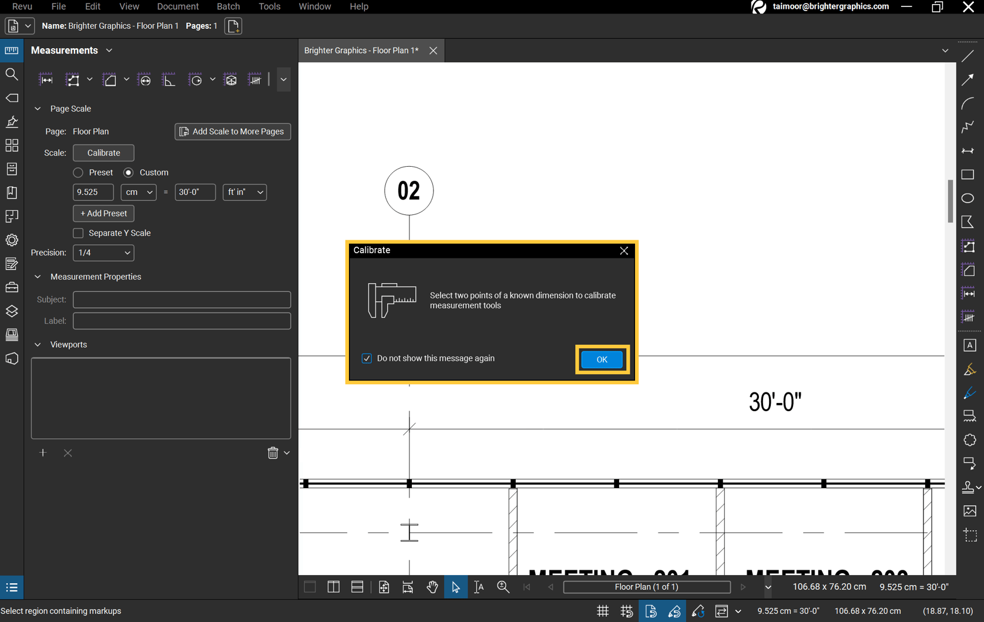Switch to the Brighter Graphics - Floor Plan 1 tab

360,51
